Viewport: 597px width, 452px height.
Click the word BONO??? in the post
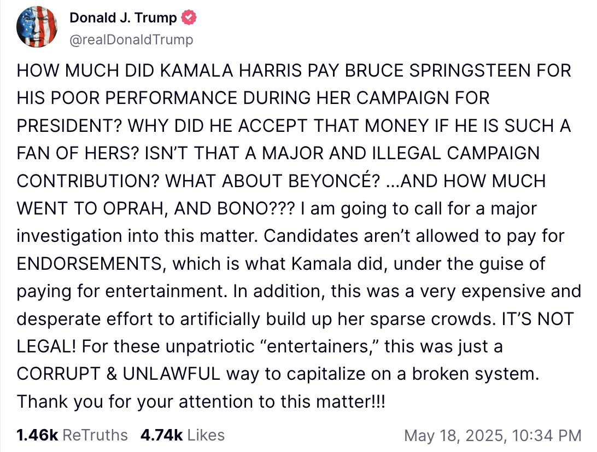tap(256, 209)
